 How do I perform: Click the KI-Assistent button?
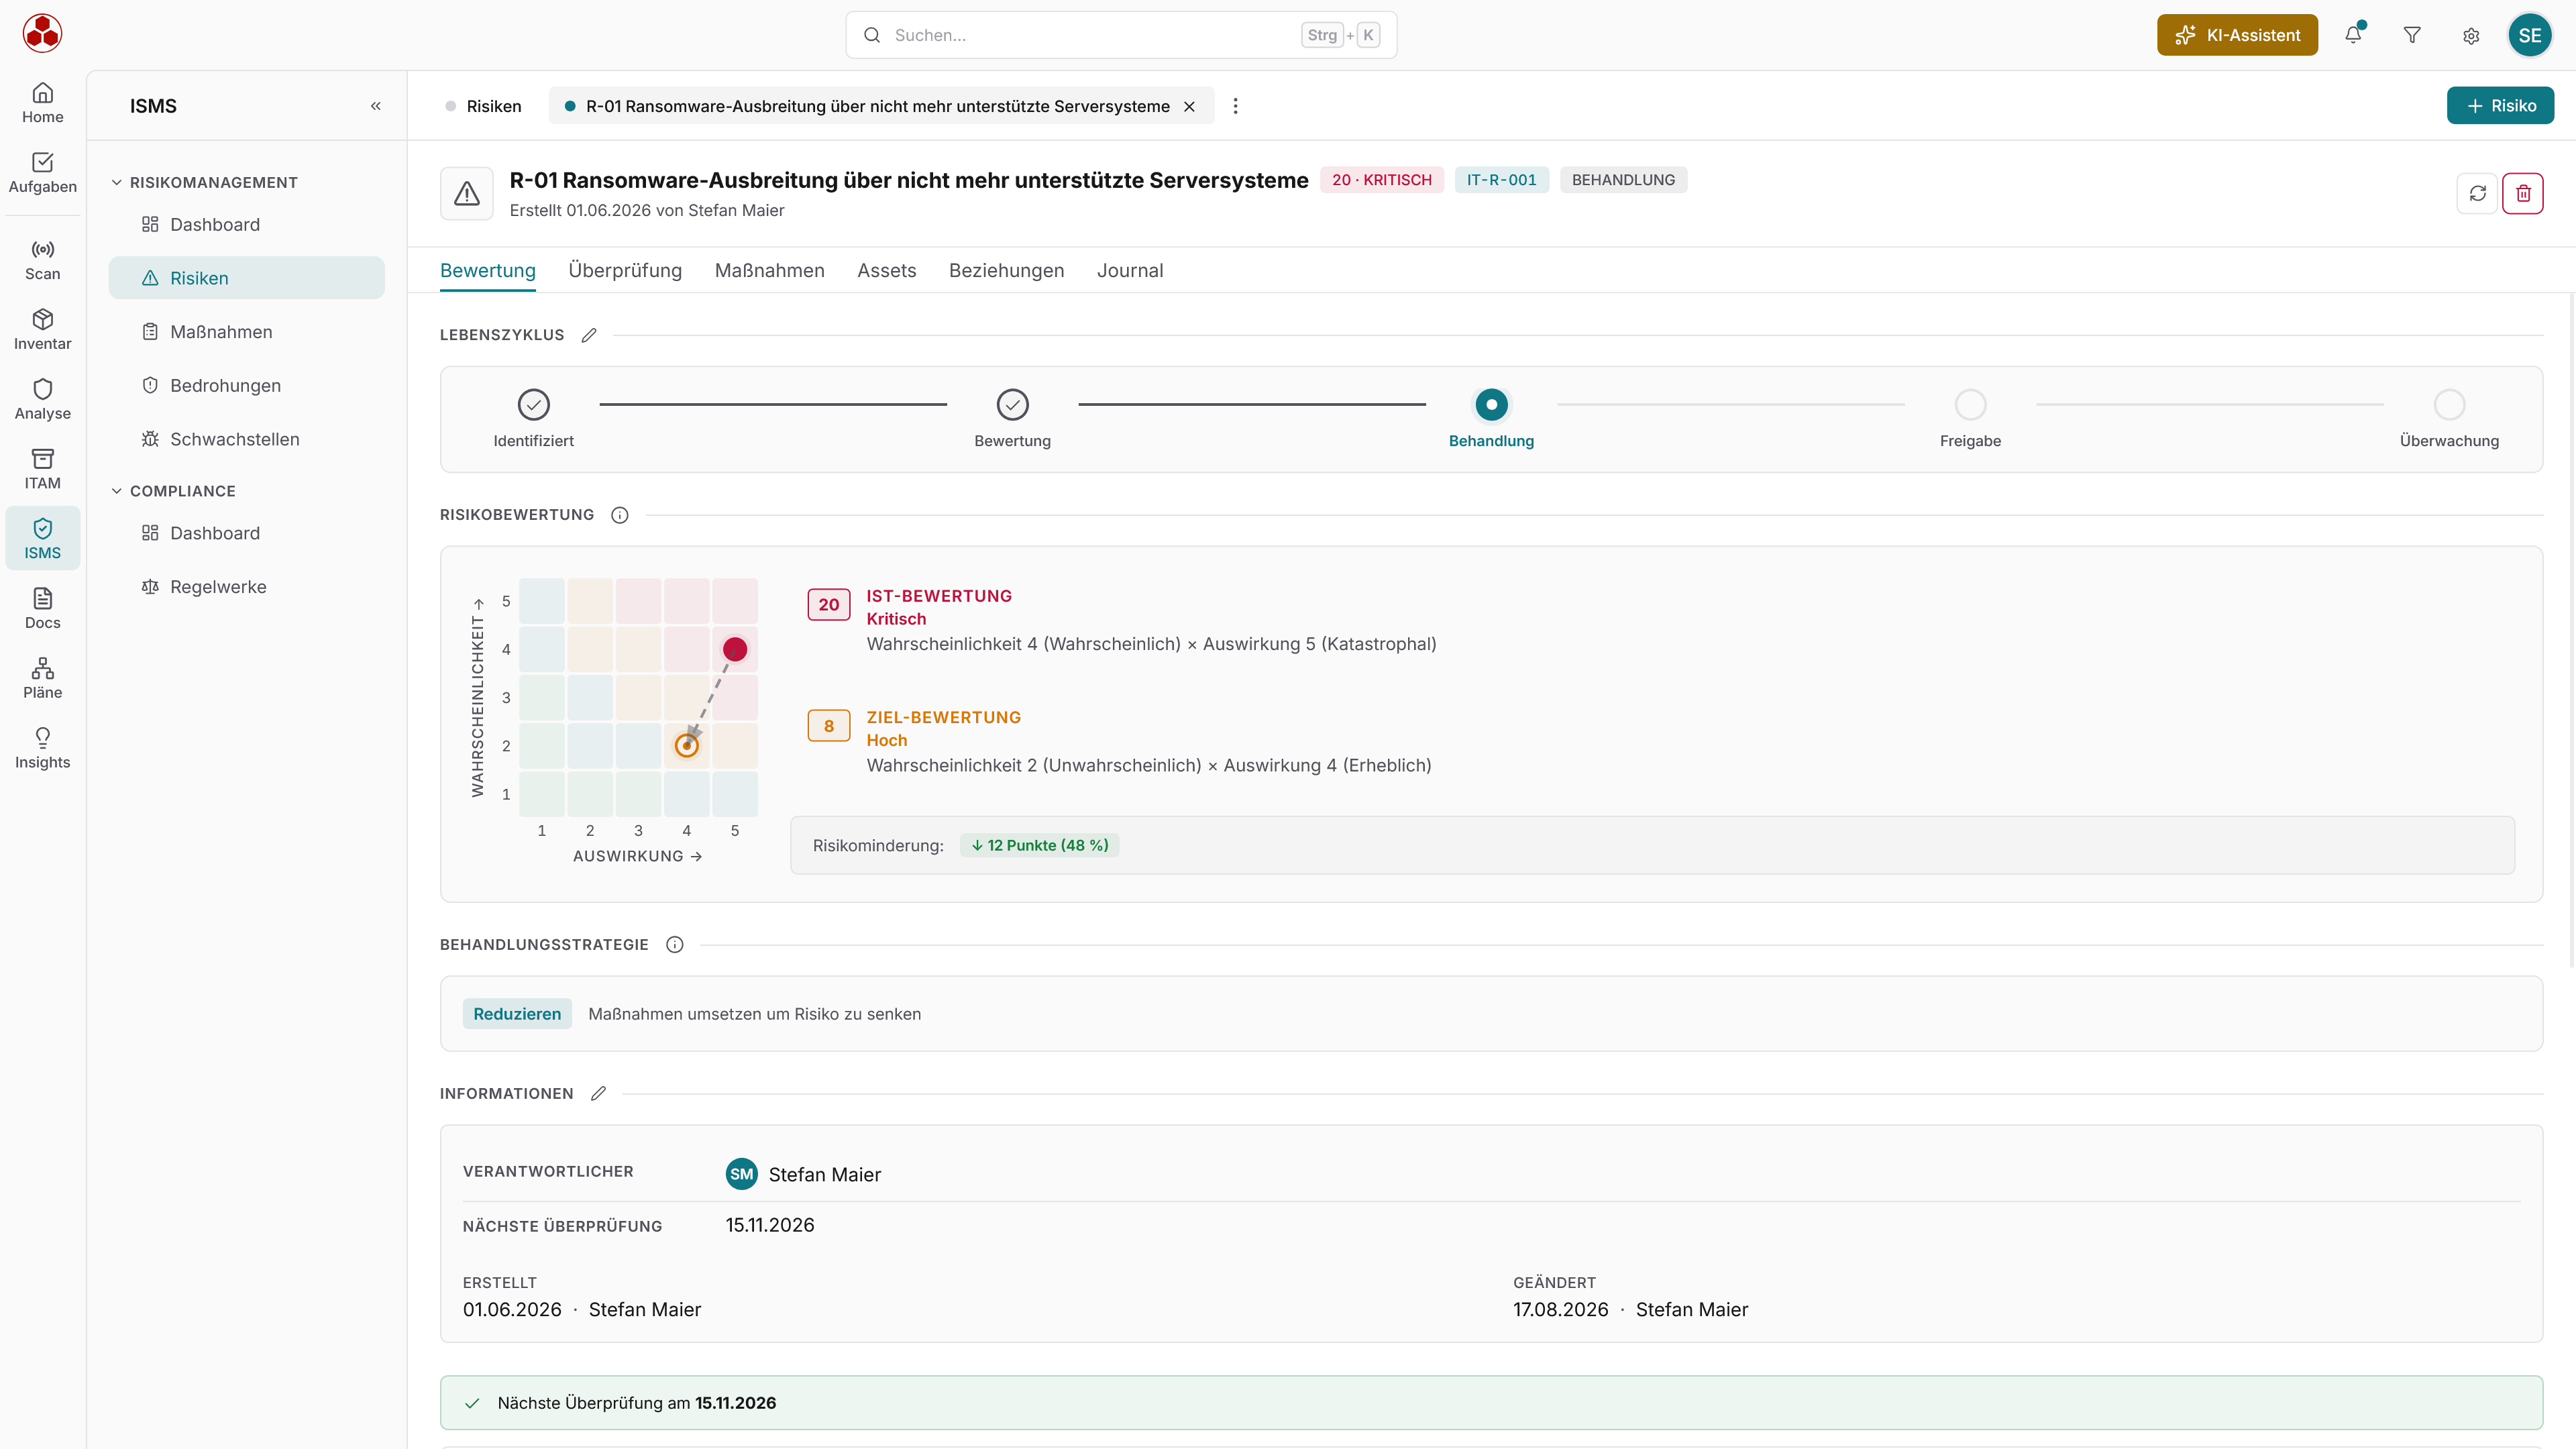coord(2237,35)
